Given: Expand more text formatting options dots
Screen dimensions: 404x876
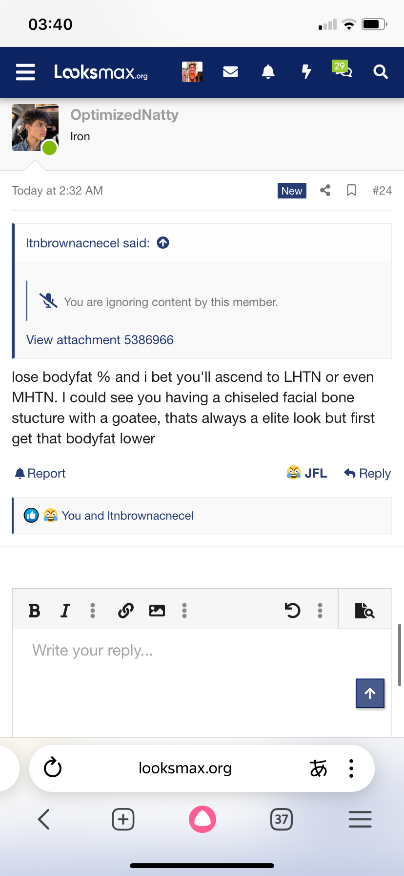Looking at the screenshot, I should point(93,610).
